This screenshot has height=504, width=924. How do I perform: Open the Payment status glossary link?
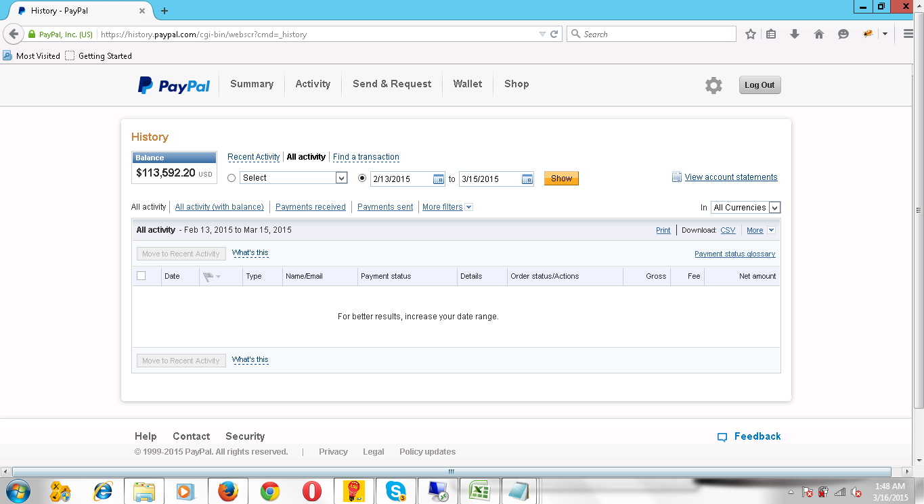735,254
